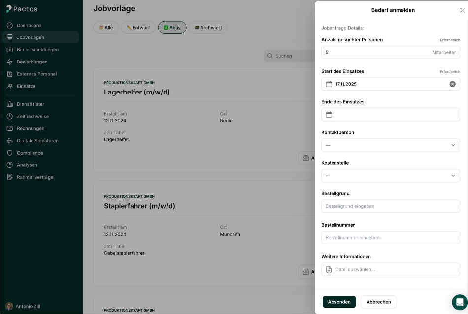Click the Abbrechen button
This screenshot has width=468, height=314.
[378, 302]
